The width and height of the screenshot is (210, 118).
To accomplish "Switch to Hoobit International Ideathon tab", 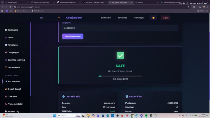I will [172, 2].
